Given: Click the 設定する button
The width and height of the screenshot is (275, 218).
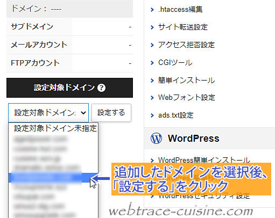Looking at the screenshot, I should coord(111,113).
